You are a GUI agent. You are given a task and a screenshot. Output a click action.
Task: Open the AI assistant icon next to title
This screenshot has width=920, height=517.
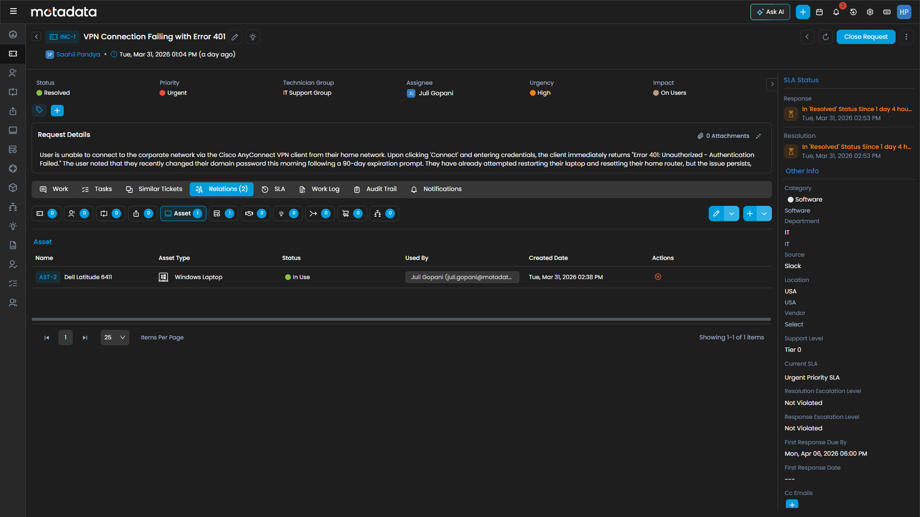(x=253, y=37)
